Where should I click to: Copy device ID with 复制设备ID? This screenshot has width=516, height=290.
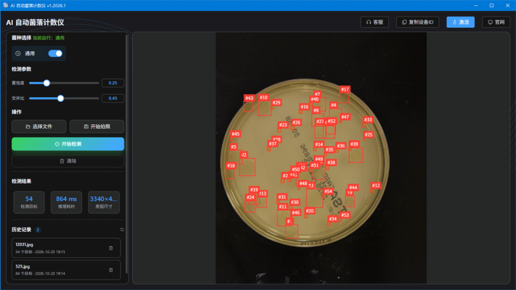417,22
